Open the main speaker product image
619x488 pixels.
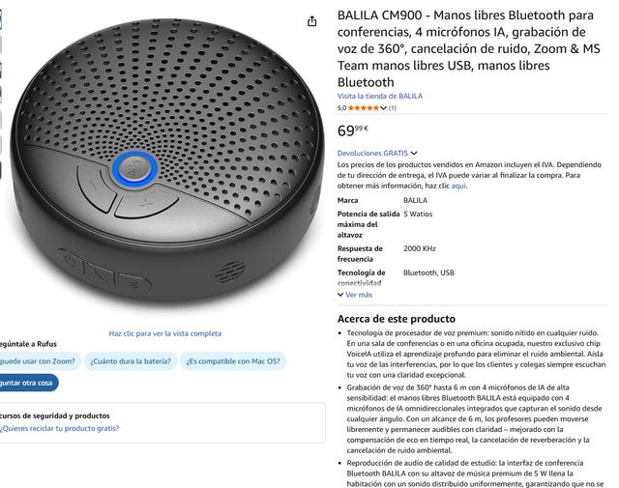coord(165,161)
